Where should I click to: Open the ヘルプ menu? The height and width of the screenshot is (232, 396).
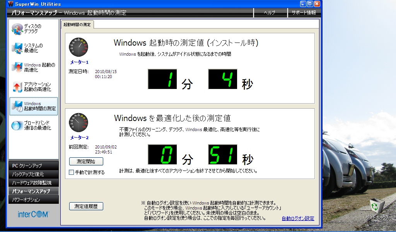pyautogui.click(x=270, y=13)
